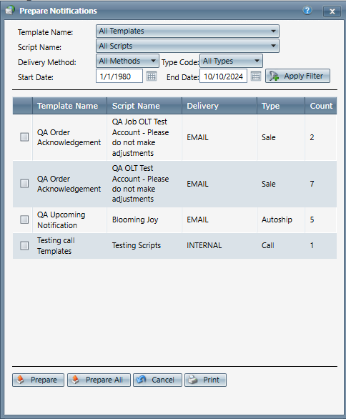346x419 pixels.
Task: Click the Cancel button with undo arrow
Action: [157, 380]
